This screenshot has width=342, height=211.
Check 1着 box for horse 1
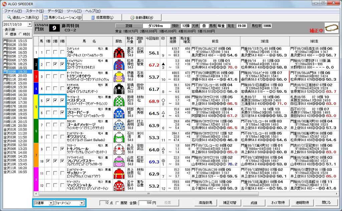48,52
